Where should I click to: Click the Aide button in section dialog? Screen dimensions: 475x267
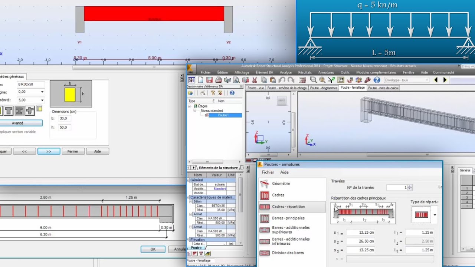[x=97, y=151]
